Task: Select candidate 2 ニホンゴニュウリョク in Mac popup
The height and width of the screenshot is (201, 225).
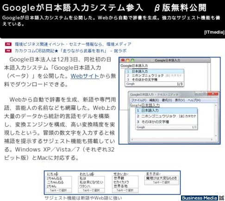Action: 155,75
